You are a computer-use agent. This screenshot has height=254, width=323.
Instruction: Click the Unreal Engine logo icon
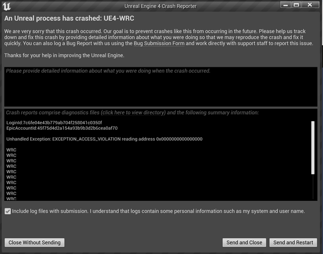[x=6, y=6]
